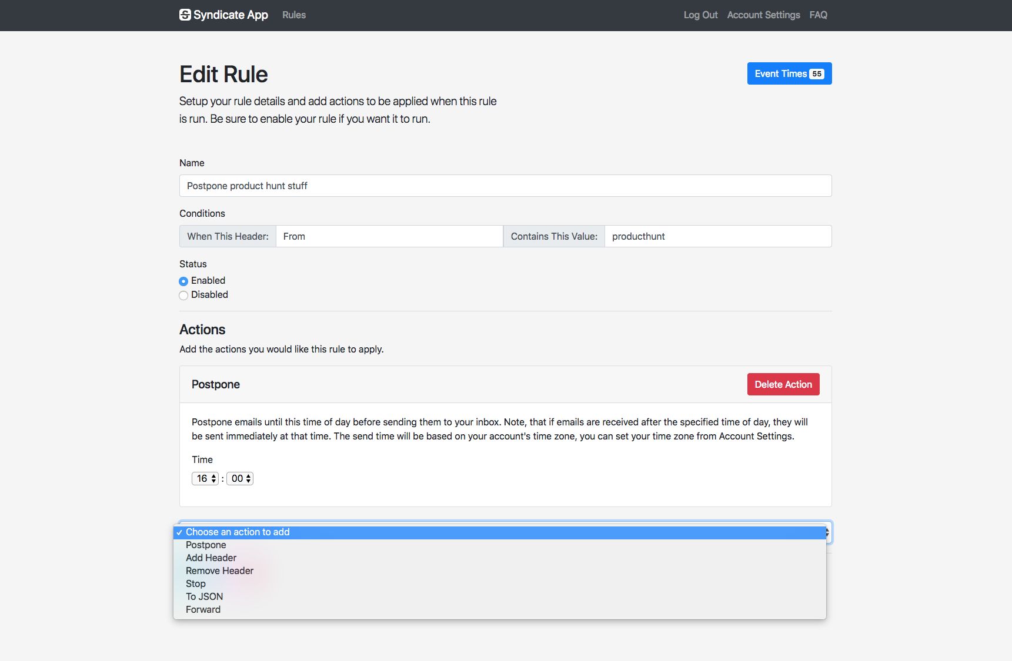Image resolution: width=1012 pixels, height=661 pixels.
Task: Open the hour dropdown showing 16
Action: pos(205,478)
